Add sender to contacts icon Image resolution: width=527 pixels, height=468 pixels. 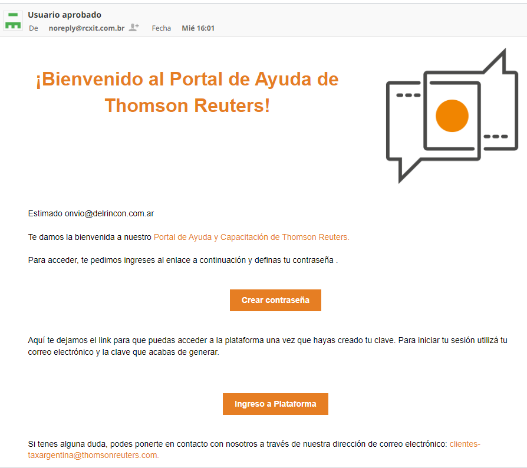[x=134, y=28]
